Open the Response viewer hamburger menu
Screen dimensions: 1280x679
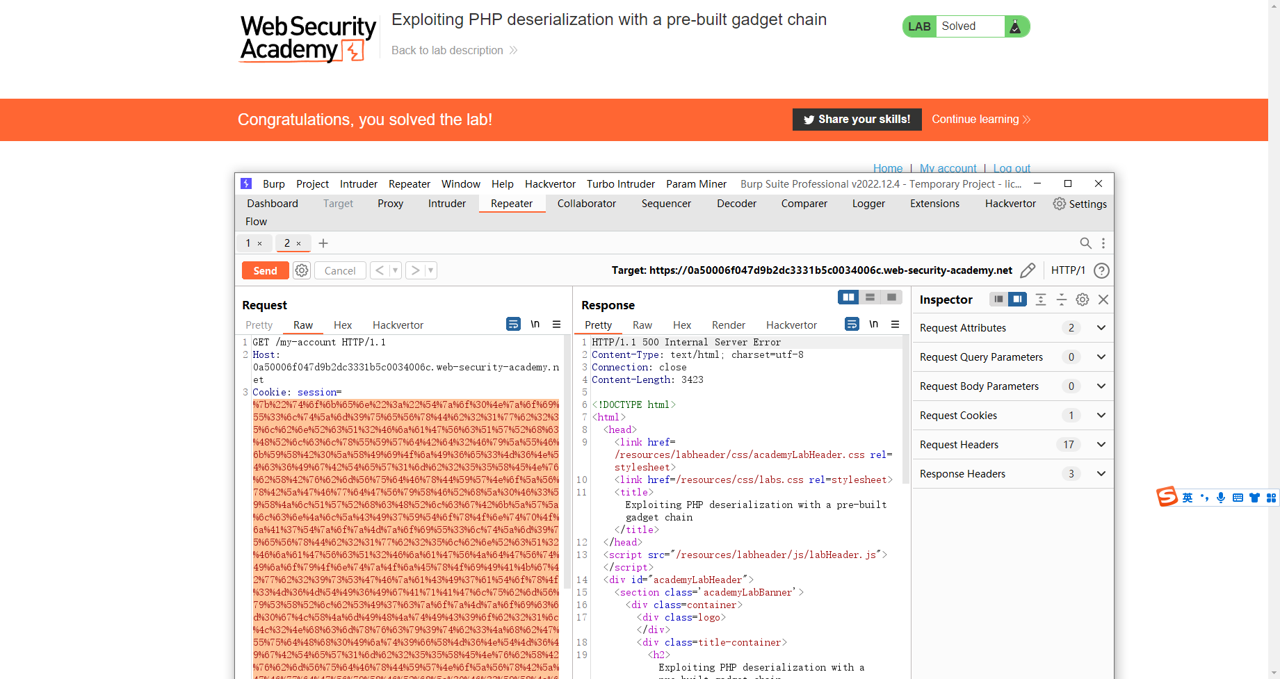click(x=896, y=324)
